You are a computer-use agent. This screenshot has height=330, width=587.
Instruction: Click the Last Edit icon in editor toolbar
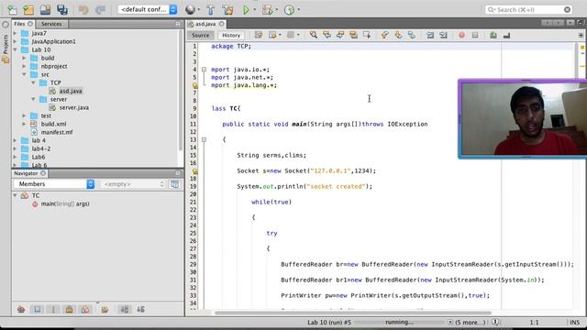pyautogui.click(x=259, y=35)
